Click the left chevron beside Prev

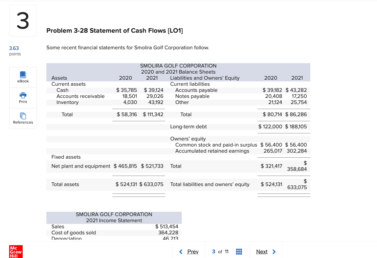180,252
